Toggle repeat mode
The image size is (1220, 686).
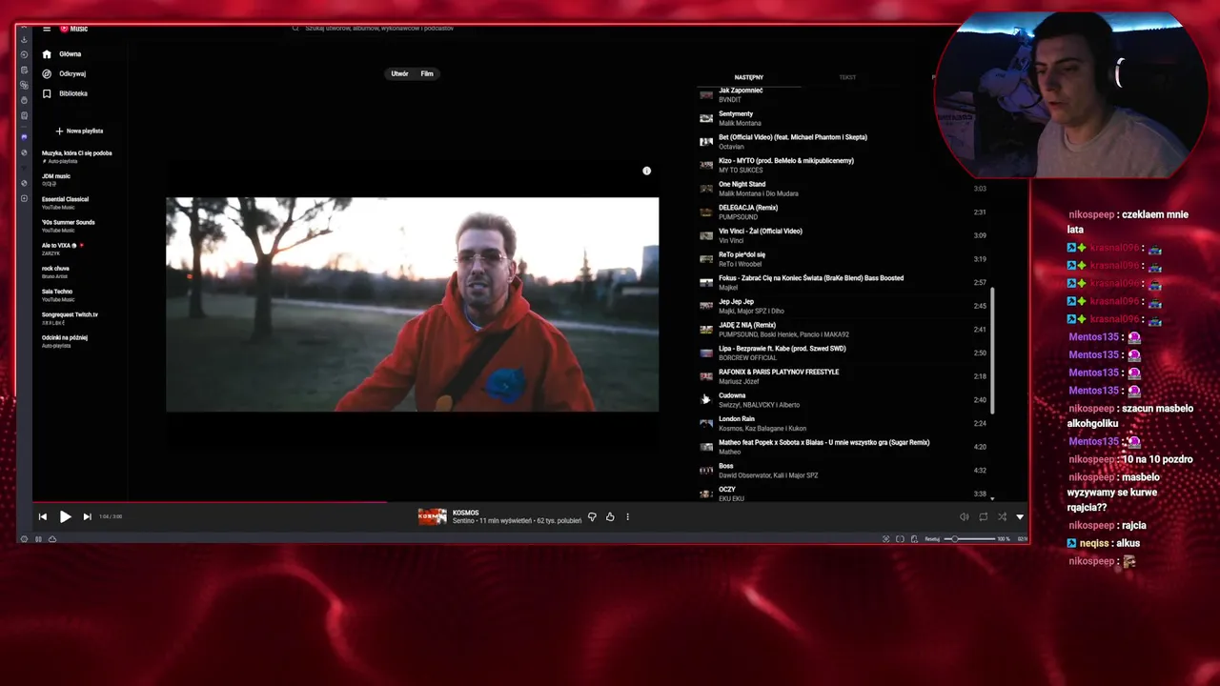[983, 516]
